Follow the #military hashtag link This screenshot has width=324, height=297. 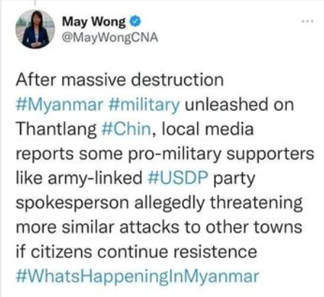(x=144, y=105)
